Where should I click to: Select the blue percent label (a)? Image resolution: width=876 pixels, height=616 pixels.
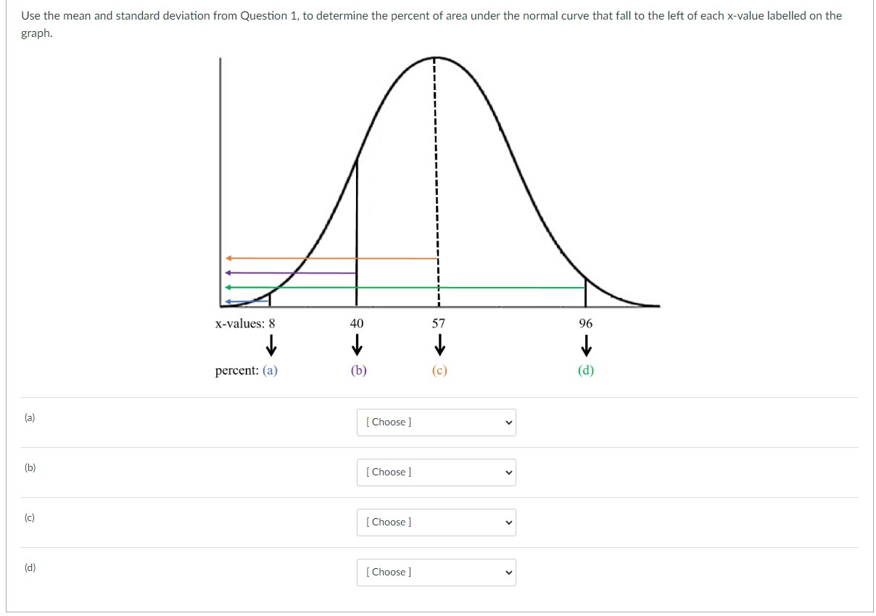[270, 370]
